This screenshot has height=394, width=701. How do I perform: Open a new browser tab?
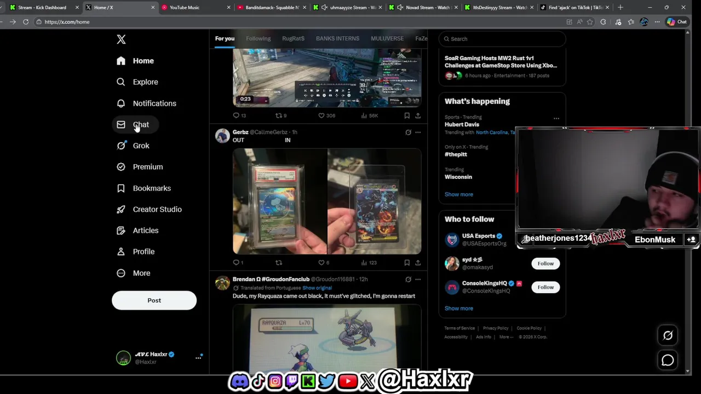(x=620, y=8)
